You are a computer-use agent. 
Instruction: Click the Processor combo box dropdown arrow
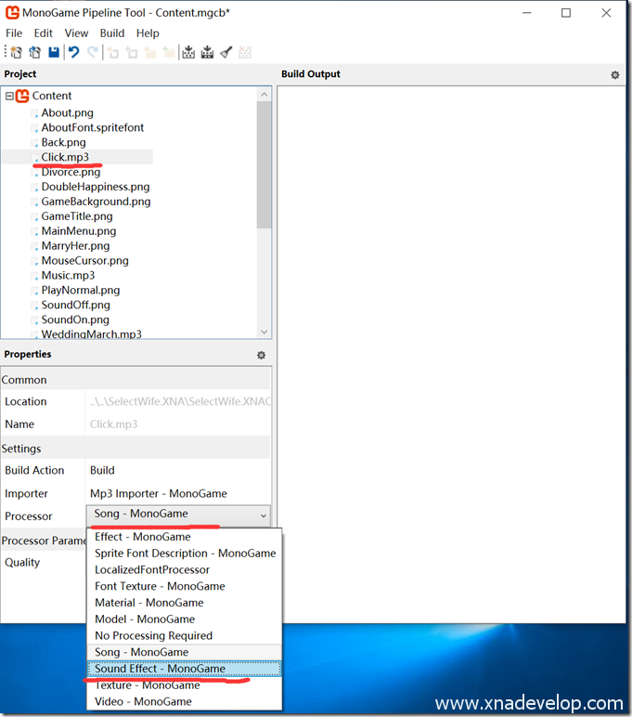263,515
